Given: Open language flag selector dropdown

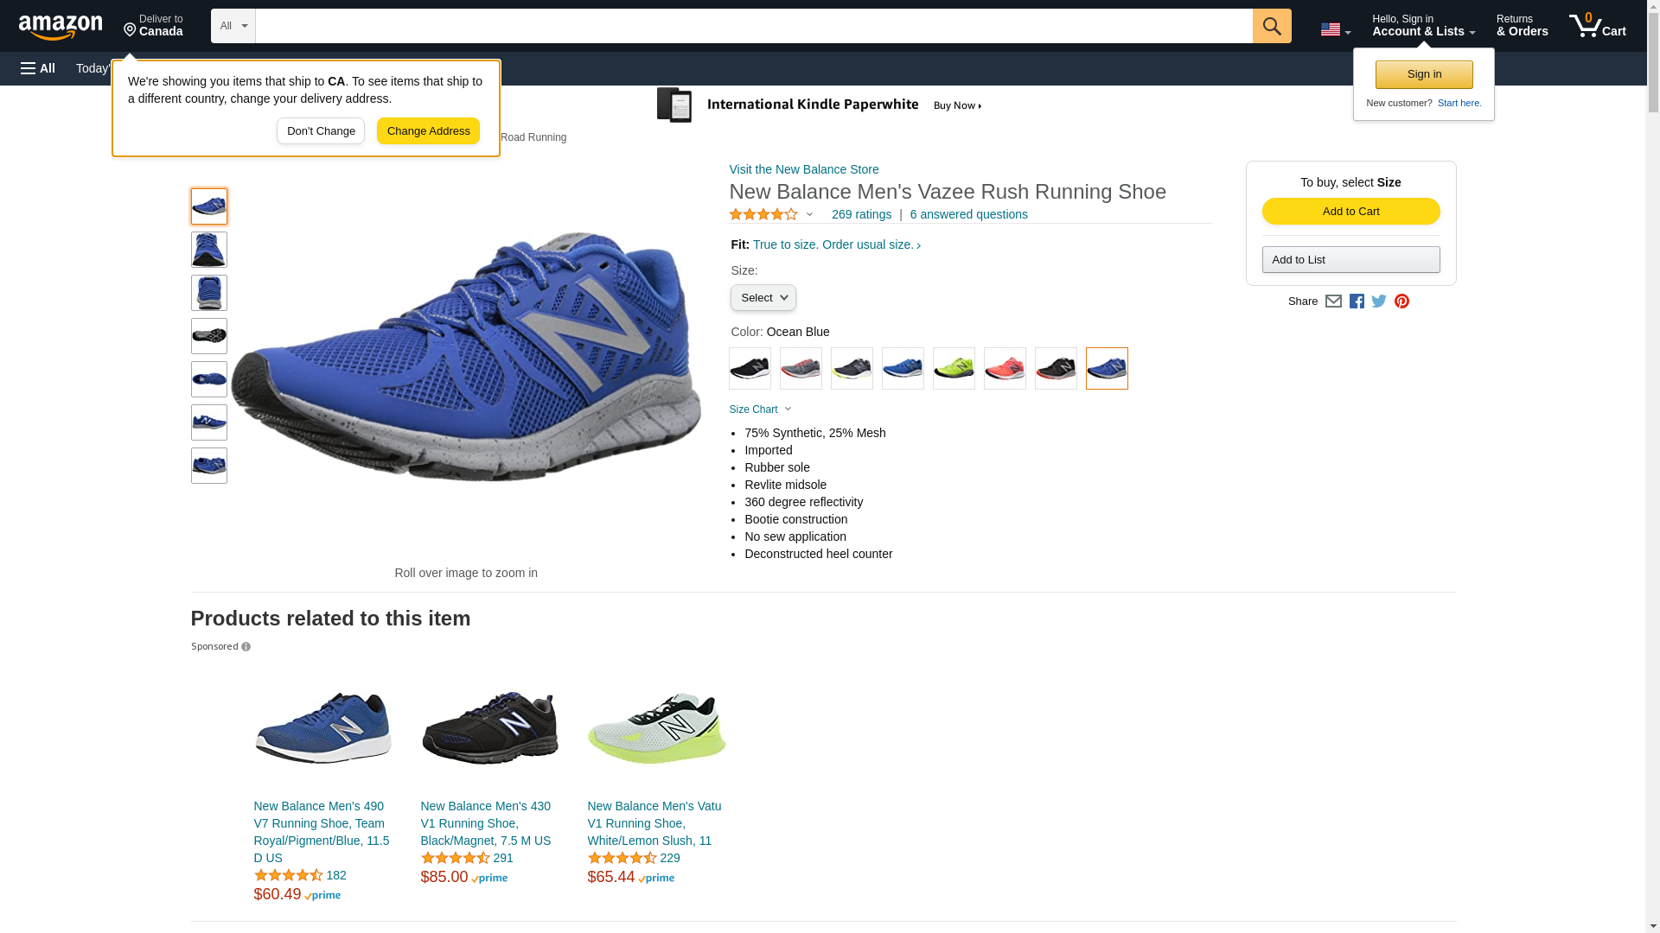Looking at the screenshot, I should click(x=1335, y=30).
